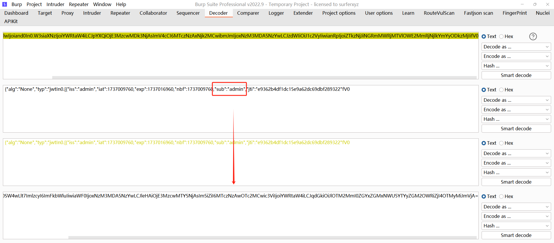Open the Decoder help question-mark icon
Viewport: 554px width, 243px height.
[533, 37]
